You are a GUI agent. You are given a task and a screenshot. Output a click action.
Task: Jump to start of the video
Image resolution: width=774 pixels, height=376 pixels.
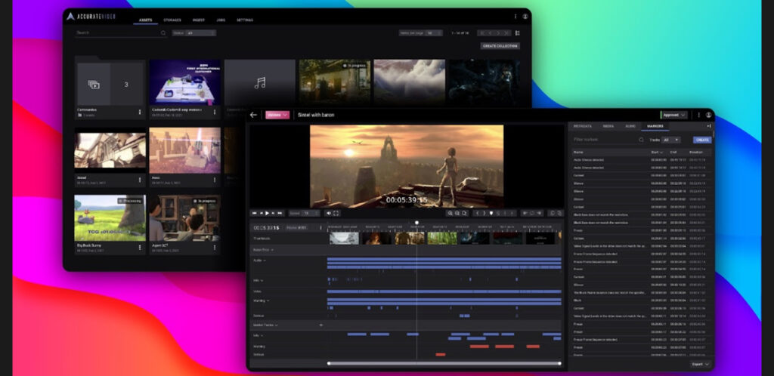pyautogui.click(x=255, y=214)
